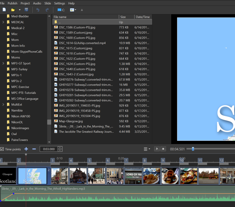The width and height of the screenshot is (235, 207).
Task: Remove a time point with the minus icon
Action: tap(34, 149)
